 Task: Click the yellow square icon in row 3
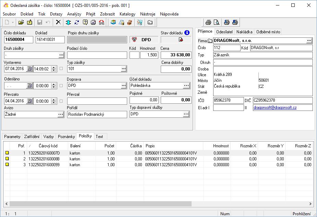7,164
